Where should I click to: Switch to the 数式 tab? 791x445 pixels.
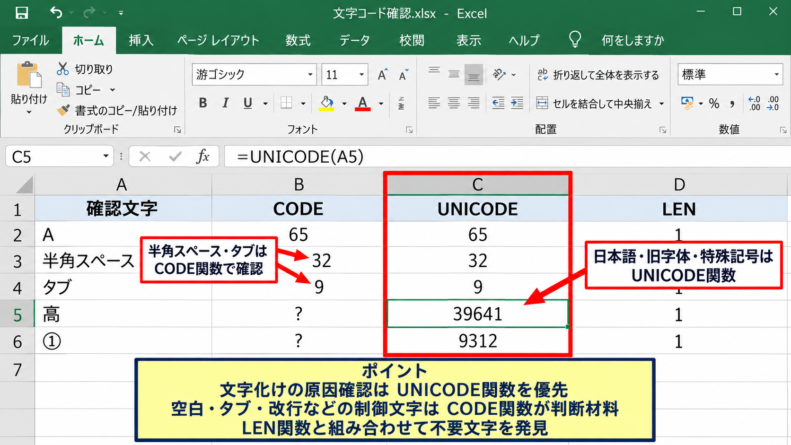pyautogui.click(x=298, y=40)
